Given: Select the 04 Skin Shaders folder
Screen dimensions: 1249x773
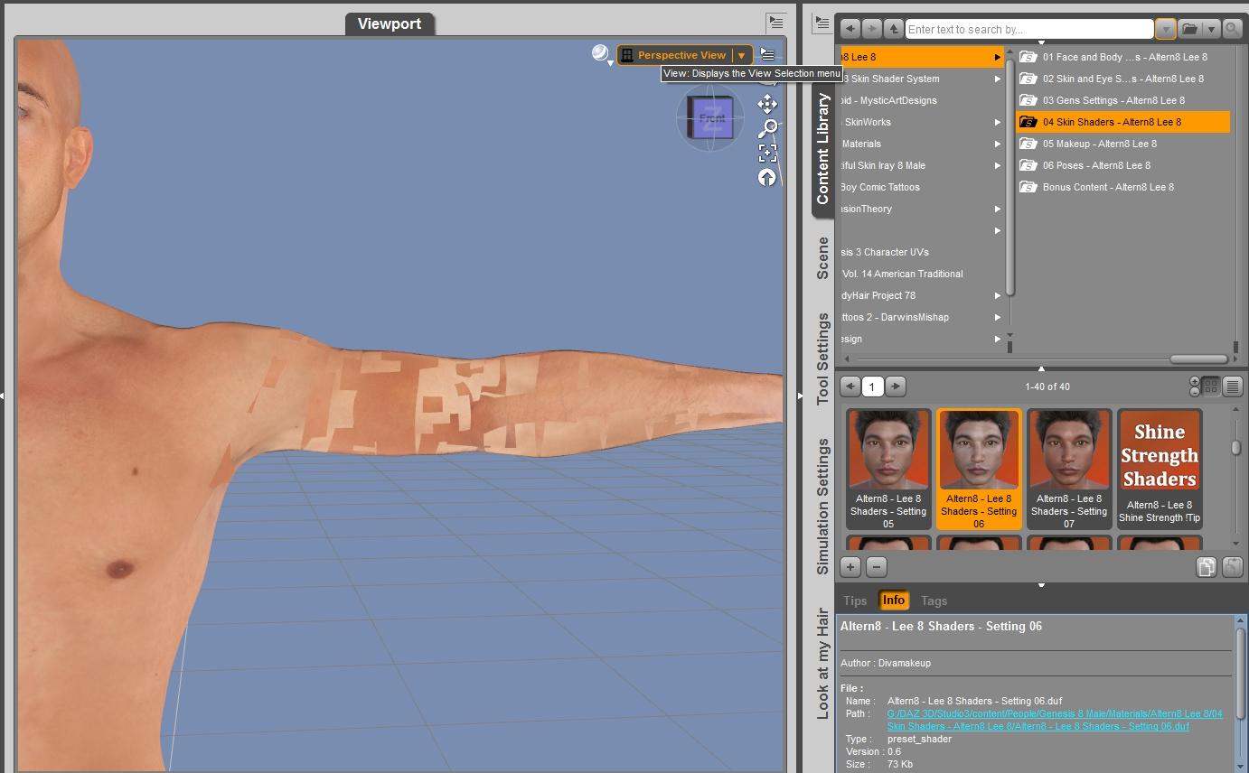Looking at the screenshot, I should tap(1123, 122).
